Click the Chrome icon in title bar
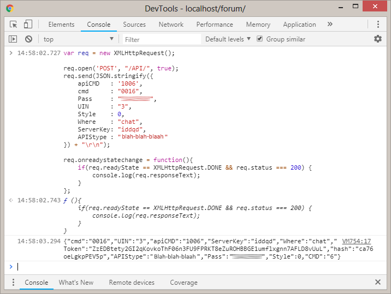391x294 pixels. pos(10,8)
